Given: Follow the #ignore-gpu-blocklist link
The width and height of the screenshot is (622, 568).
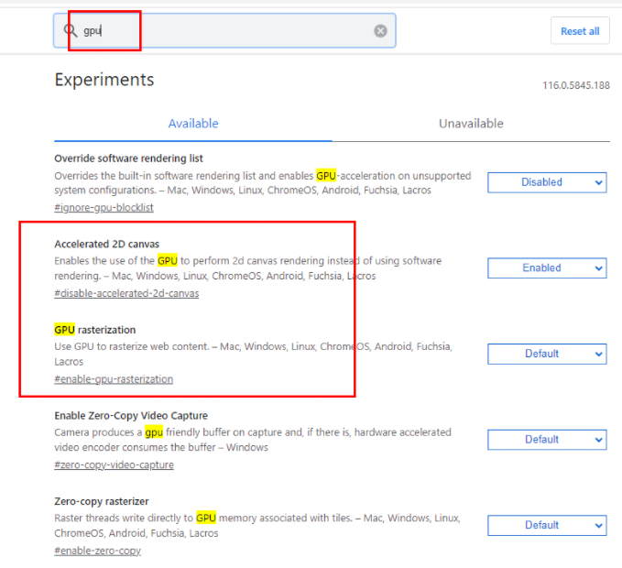Looking at the screenshot, I should [104, 207].
